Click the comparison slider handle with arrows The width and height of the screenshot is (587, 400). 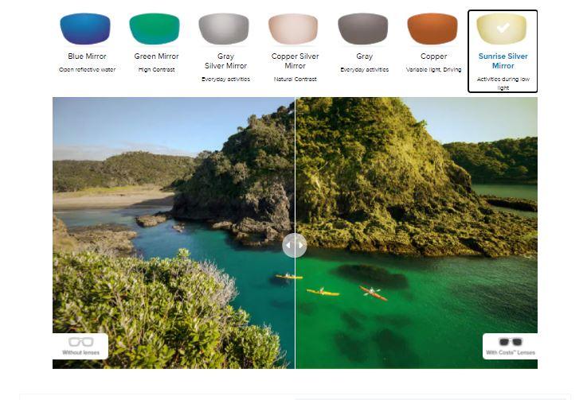(x=295, y=245)
